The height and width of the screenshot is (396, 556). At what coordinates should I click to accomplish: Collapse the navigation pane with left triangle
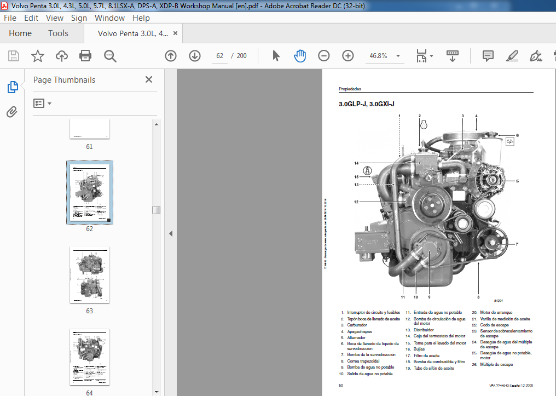(171, 233)
